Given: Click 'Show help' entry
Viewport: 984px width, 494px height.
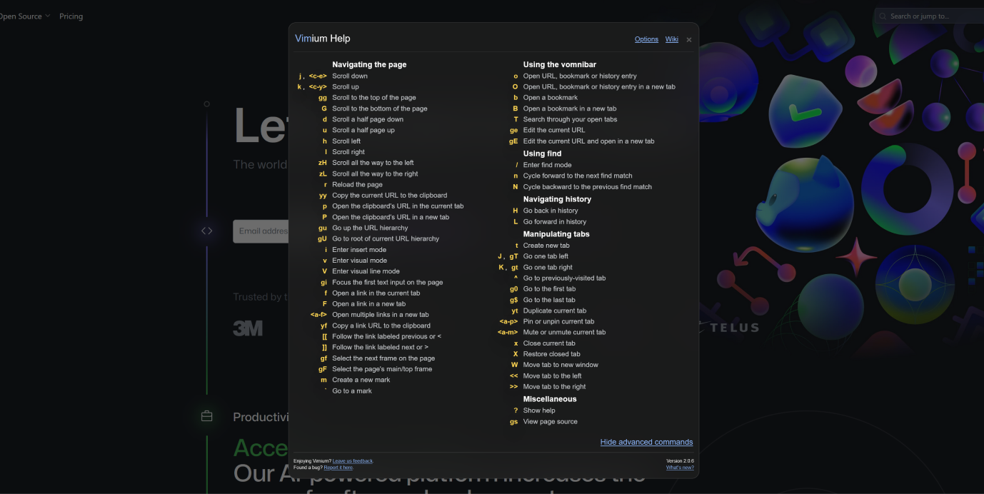Looking at the screenshot, I should 539,410.
